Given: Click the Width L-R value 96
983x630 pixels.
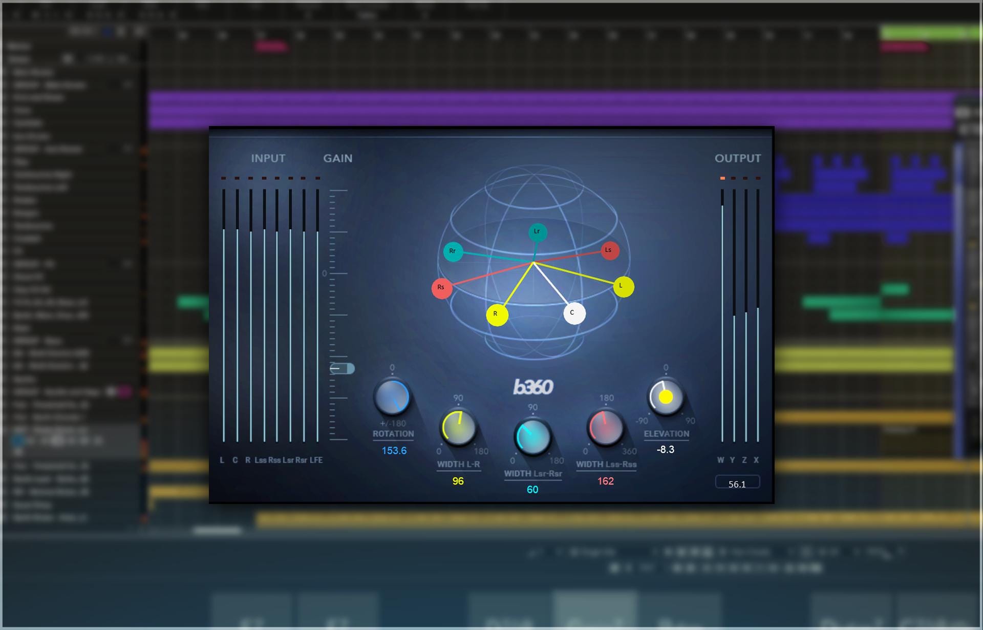Looking at the screenshot, I should pos(458,481).
